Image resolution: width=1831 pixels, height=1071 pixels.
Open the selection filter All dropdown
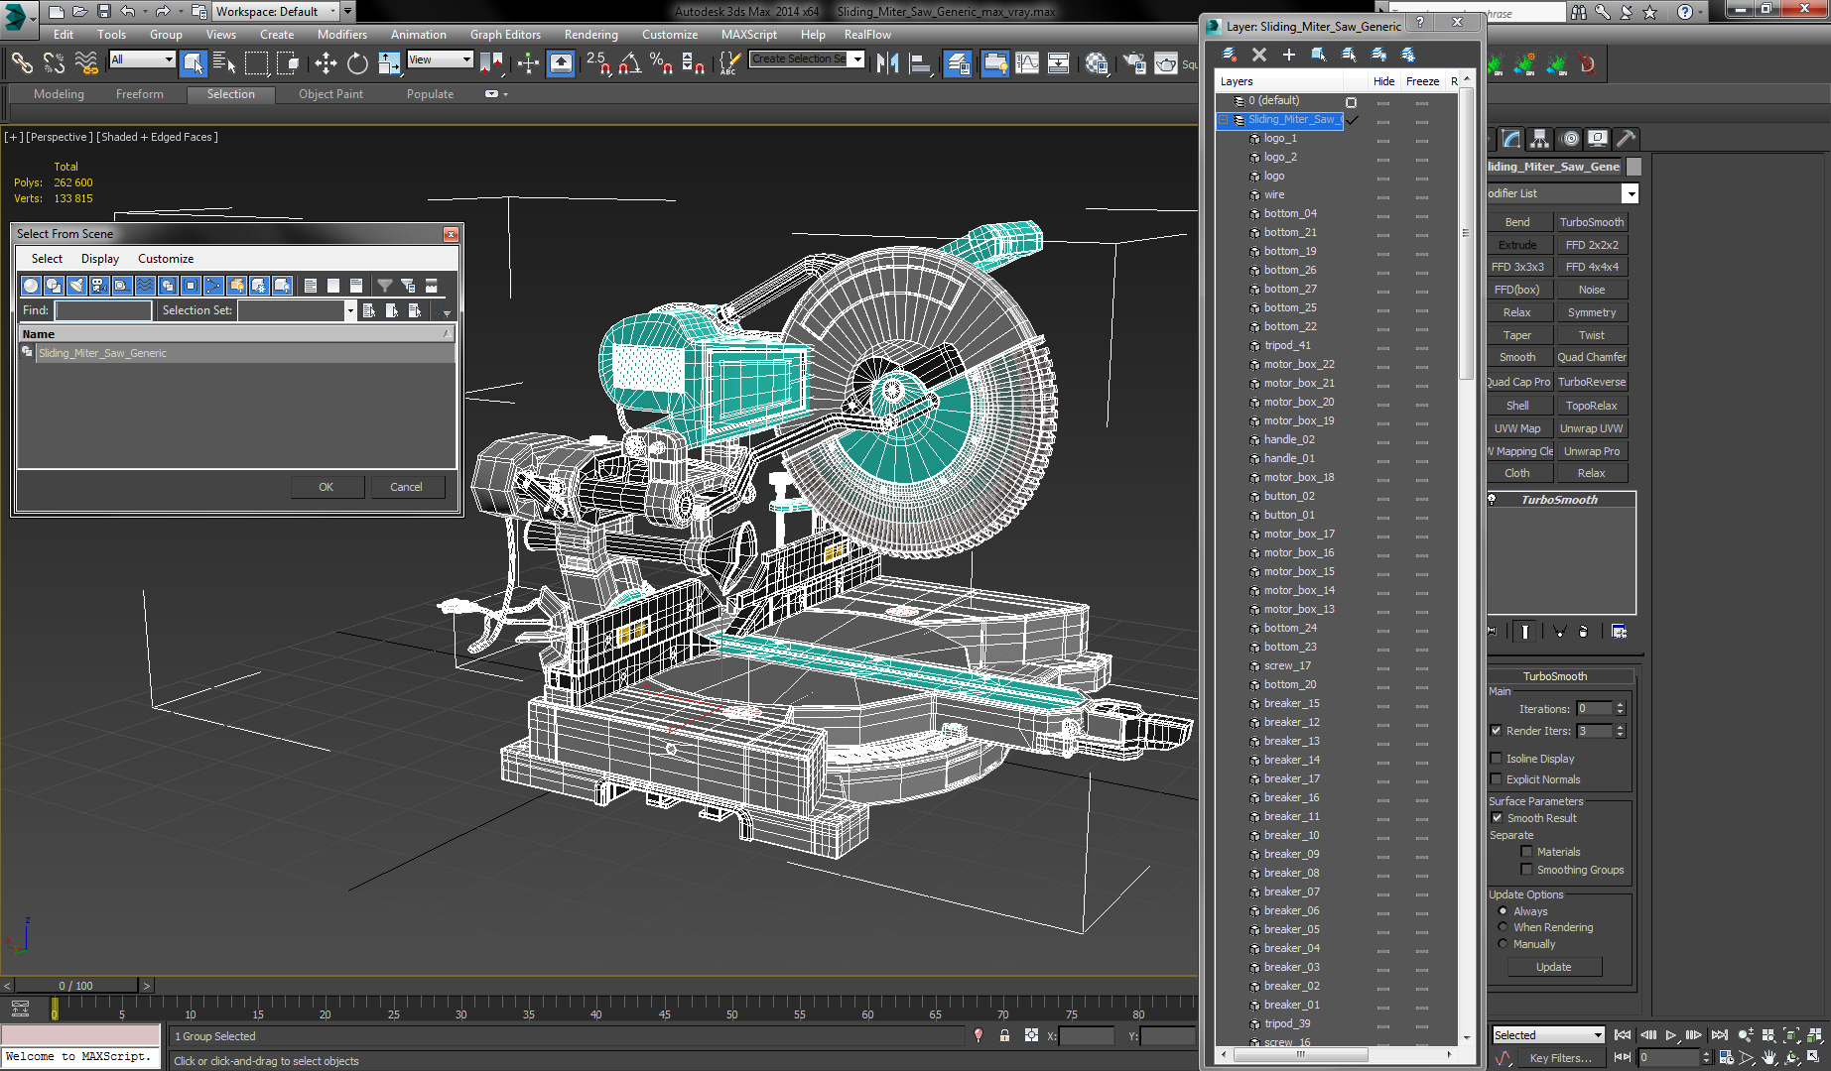pyautogui.click(x=142, y=59)
